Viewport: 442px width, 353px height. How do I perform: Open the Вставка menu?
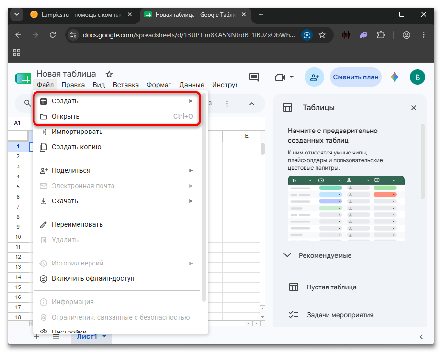pyautogui.click(x=126, y=85)
